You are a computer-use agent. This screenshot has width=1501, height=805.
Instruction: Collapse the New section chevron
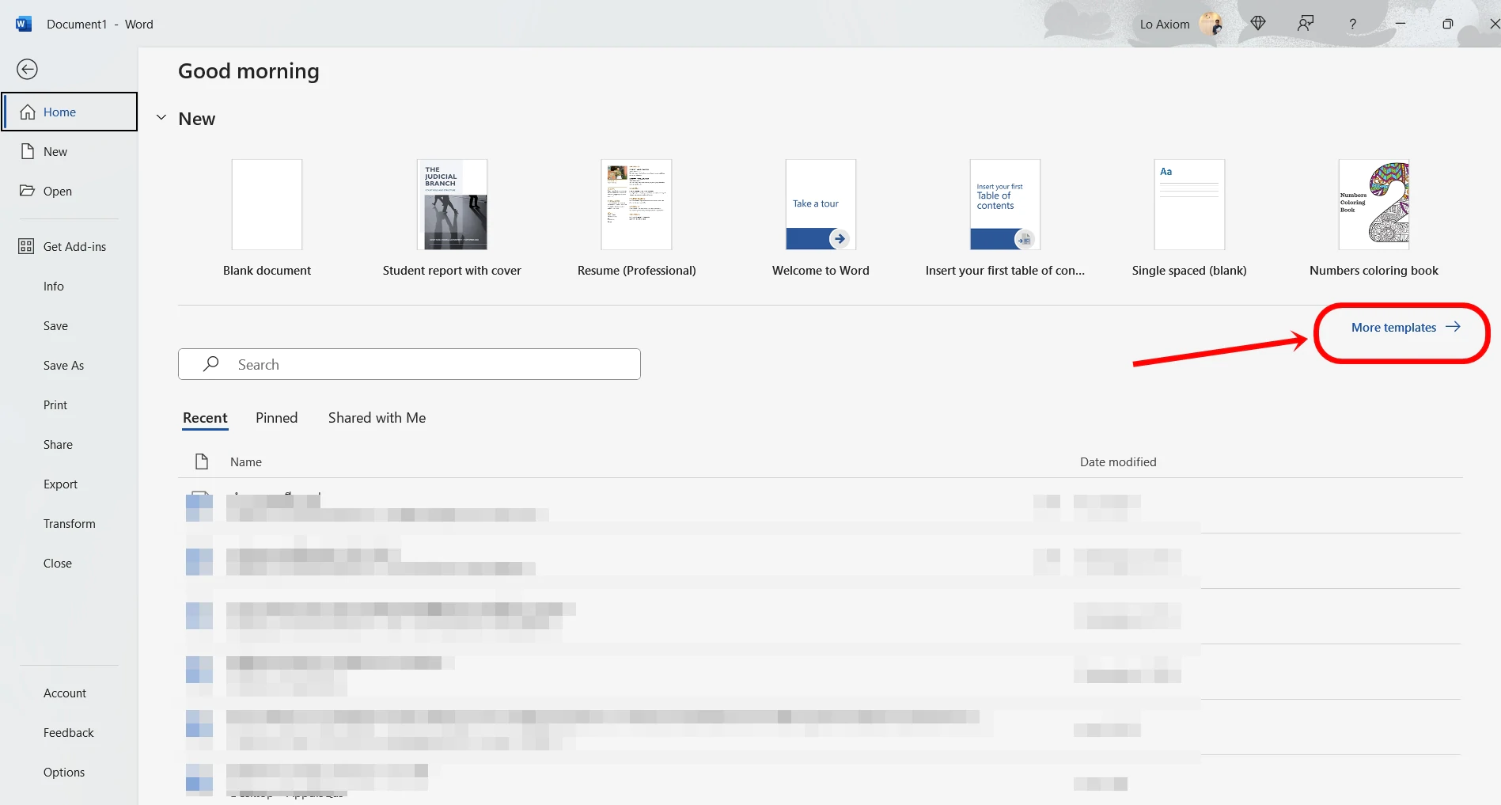pos(161,118)
